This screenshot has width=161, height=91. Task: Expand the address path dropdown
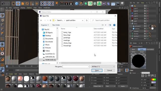tap(83, 20)
